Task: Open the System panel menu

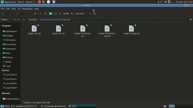Action: tap(29, 2)
